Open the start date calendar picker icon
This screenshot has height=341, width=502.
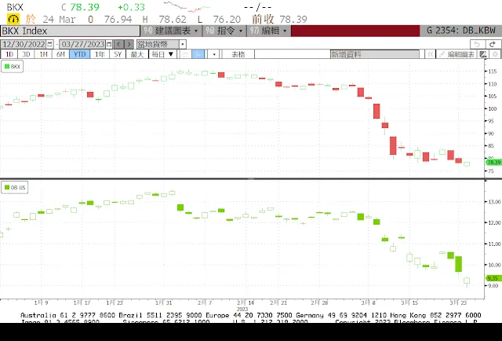50,44
